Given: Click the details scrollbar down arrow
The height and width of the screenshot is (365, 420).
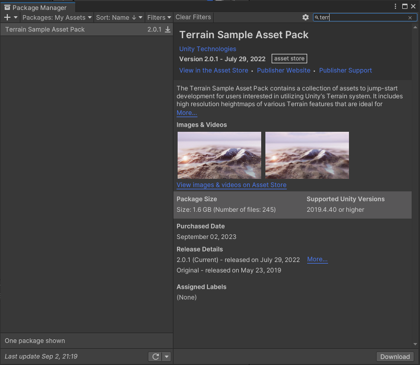Looking at the screenshot, I should click(x=415, y=344).
